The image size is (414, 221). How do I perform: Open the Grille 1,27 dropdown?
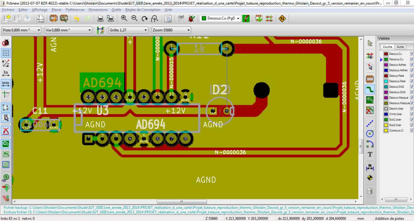pos(128,30)
